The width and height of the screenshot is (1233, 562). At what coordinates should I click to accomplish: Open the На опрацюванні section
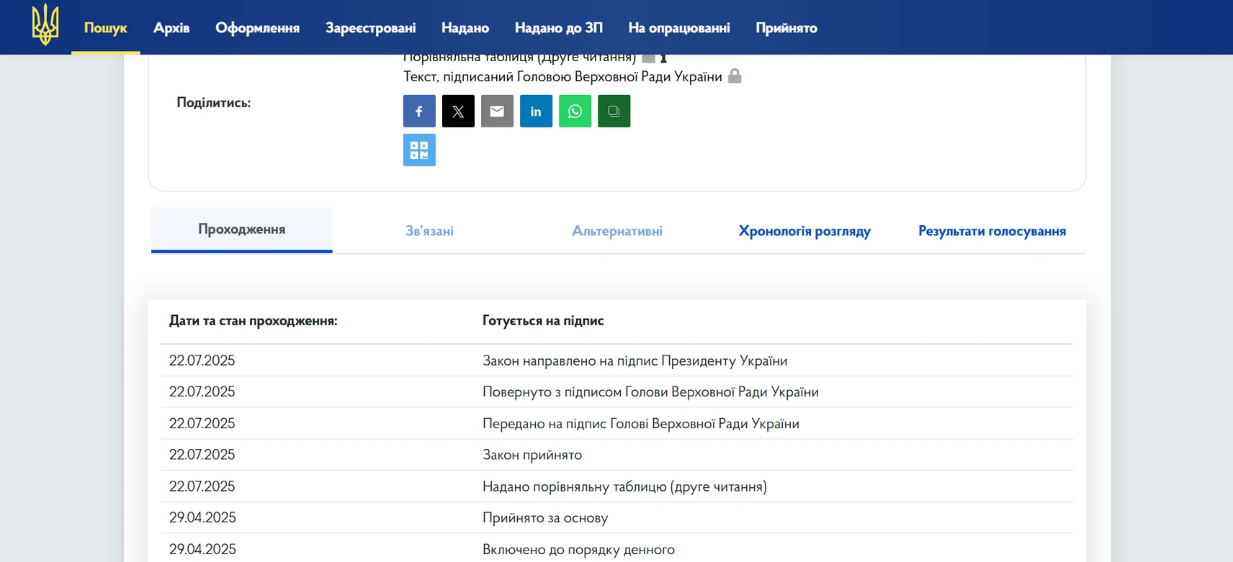pyautogui.click(x=678, y=28)
